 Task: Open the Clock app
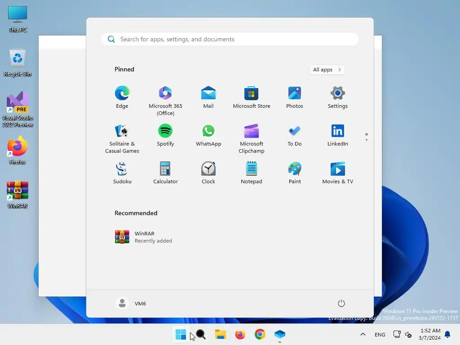pyautogui.click(x=208, y=173)
